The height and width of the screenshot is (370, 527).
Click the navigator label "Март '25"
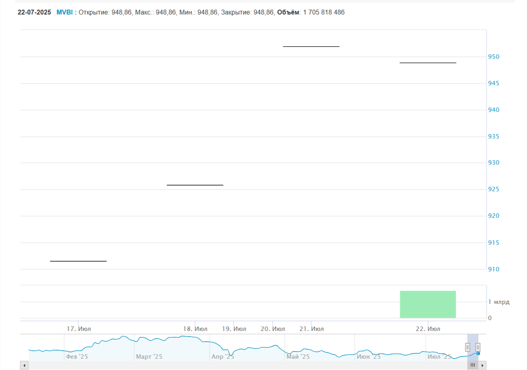pos(149,357)
